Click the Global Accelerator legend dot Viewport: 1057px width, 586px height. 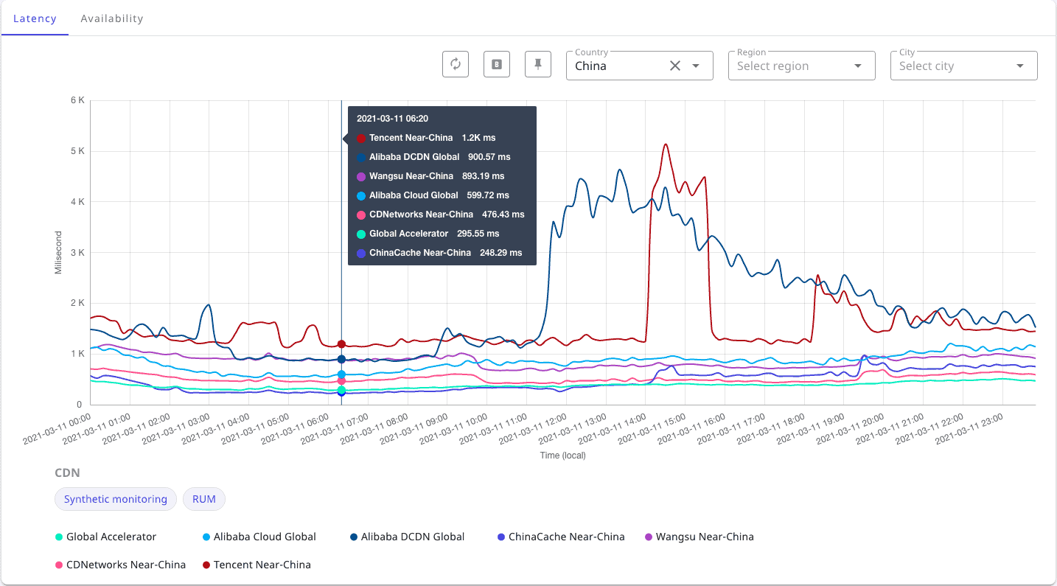point(59,537)
